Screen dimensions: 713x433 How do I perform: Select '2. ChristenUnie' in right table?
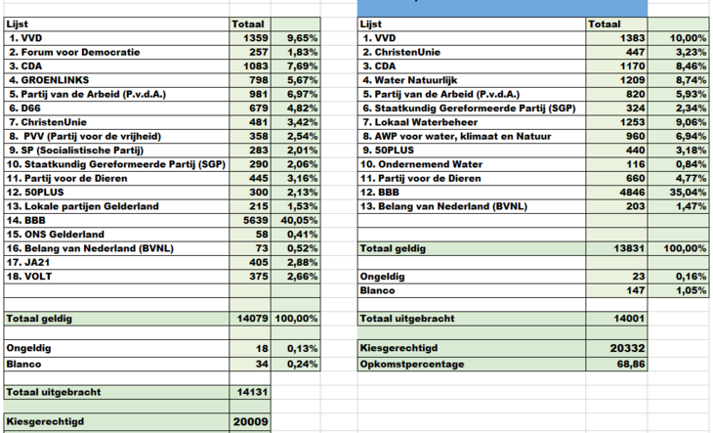(472, 53)
